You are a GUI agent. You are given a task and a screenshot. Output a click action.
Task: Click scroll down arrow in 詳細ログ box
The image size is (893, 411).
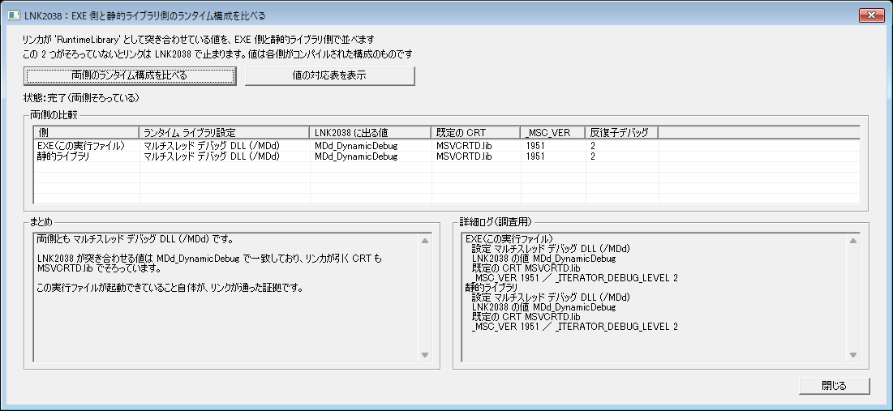pos(852,354)
